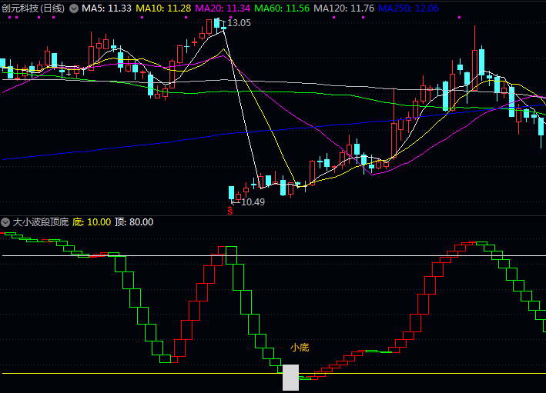
Task: Select the MA10: 11.28 label
Action: point(163,8)
